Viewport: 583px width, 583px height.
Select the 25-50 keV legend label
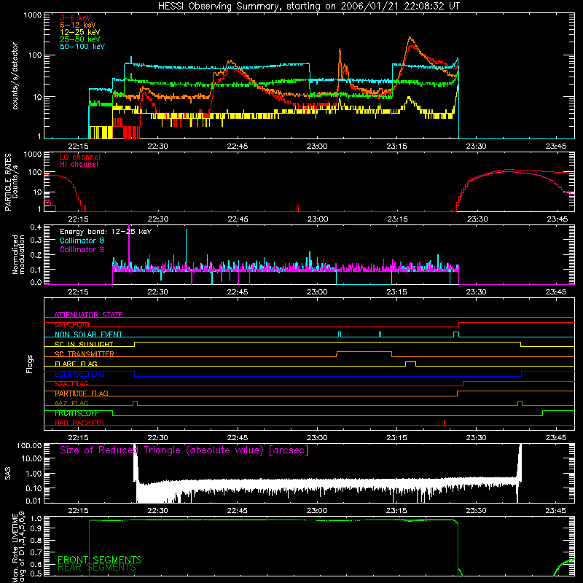pyautogui.click(x=80, y=39)
